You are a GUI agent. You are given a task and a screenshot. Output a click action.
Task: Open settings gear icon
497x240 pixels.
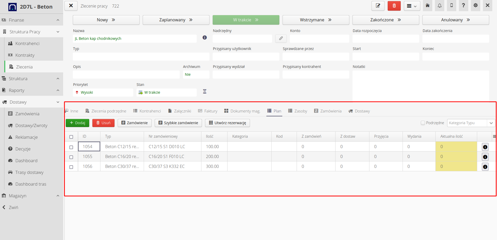click(x=475, y=5)
